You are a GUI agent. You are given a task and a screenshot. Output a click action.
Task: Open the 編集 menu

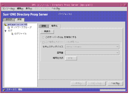pyautogui.click(x=20, y=9)
